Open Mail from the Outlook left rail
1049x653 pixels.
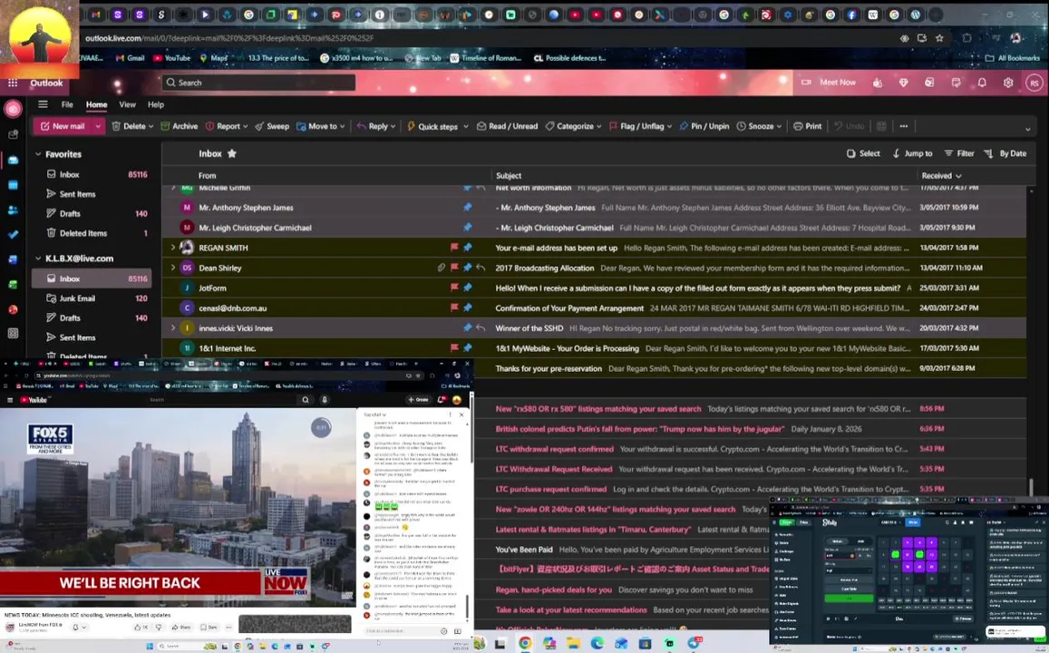[x=13, y=160]
